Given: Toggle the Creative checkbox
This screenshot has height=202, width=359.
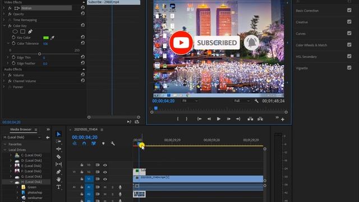Looking at the screenshot, I should [349, 21].
